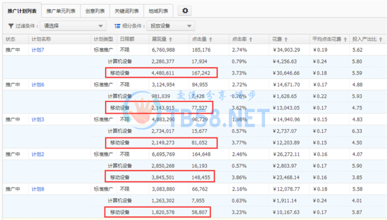Open the 请选择 filter dropdown
The width and height of the screenshot is (387, 220).
coord(73,26)
